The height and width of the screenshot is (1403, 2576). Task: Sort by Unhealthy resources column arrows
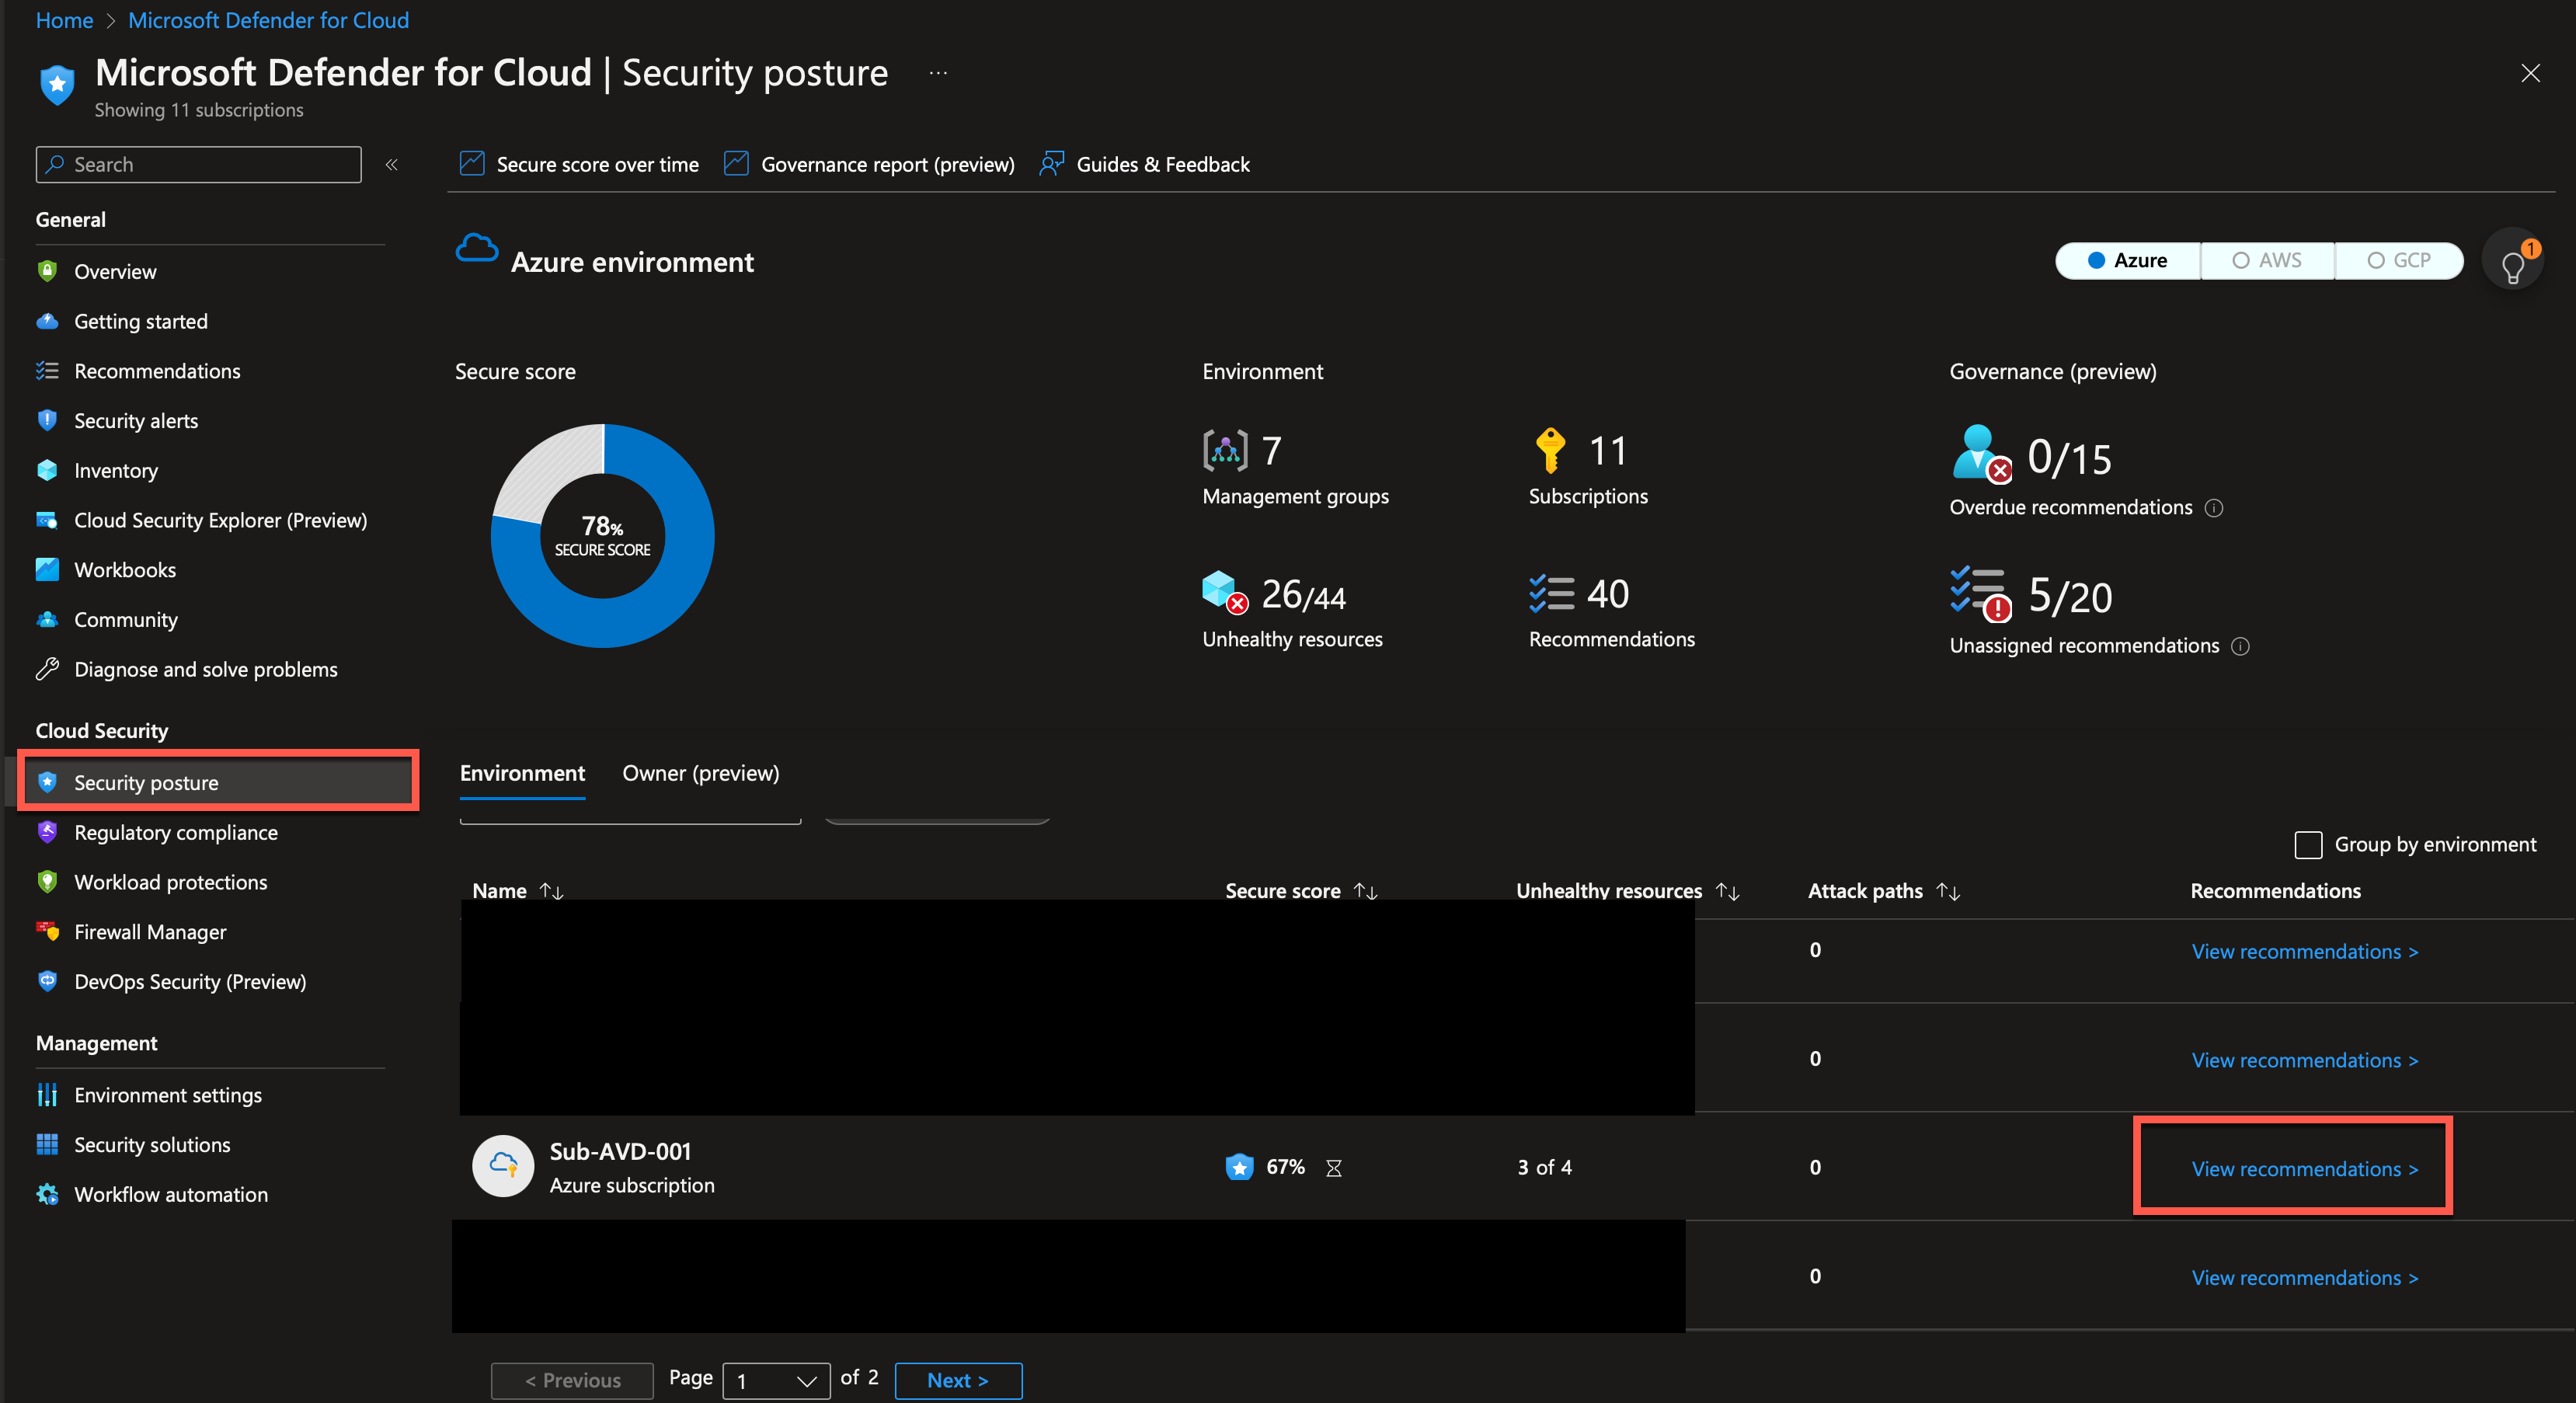(x=1727, y=891)
